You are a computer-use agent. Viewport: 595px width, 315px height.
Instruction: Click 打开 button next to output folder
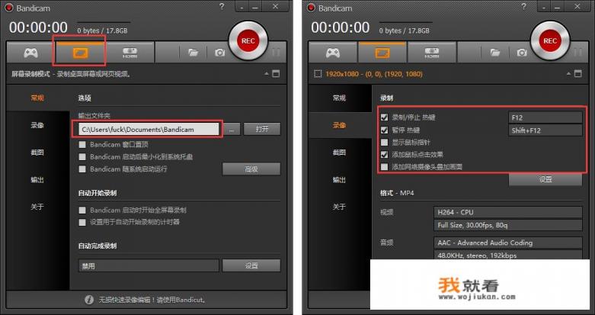262,129
